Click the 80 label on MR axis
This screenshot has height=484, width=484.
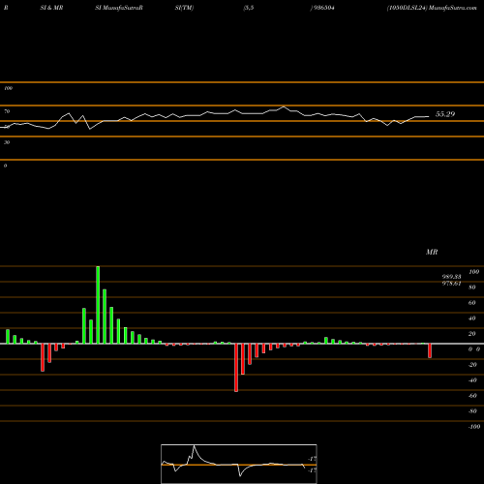pos(472,287)
